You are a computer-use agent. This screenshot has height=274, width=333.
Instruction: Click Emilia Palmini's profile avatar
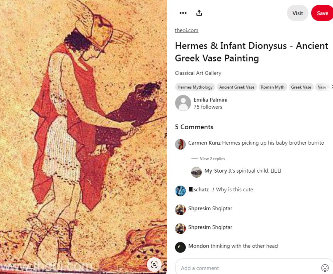click(x=183, y=103)
